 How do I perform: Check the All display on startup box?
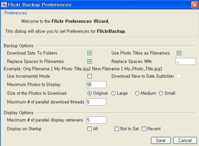[x=89, y=129]
